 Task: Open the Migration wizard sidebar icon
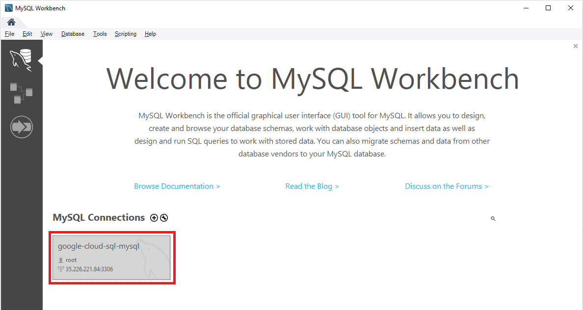tap(22, 127)
